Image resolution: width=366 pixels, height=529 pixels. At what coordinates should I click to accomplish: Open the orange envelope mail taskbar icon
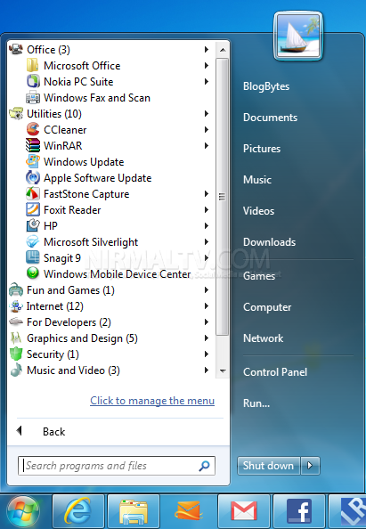189,511
